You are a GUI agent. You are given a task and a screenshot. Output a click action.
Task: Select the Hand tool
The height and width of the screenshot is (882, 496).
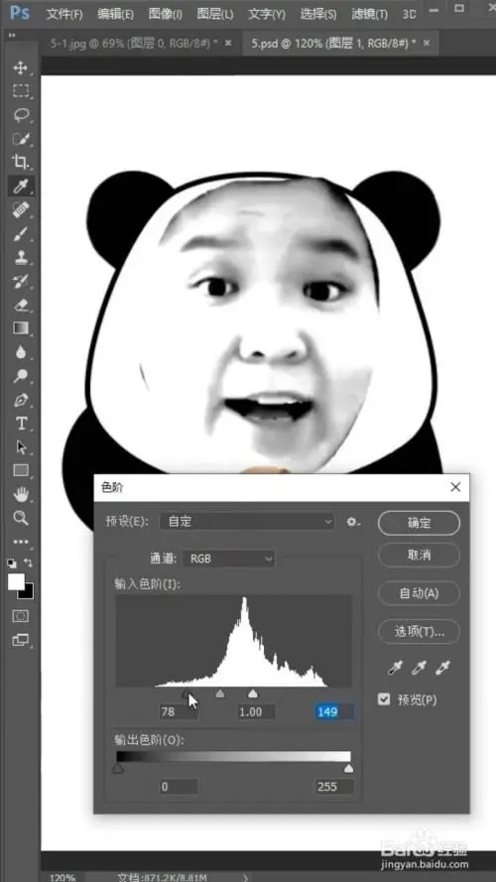click(20, 494)
